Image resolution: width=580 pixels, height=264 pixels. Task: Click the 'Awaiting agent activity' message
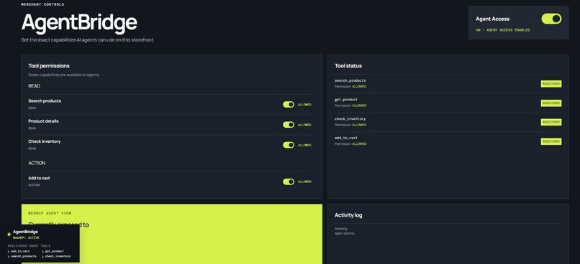click(345, 231)
